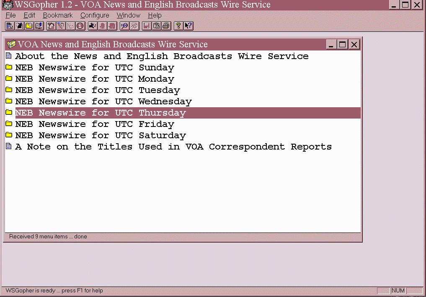
Task: Click the folder icon beside UTC Saturday
Action: (x=9, y=135)
